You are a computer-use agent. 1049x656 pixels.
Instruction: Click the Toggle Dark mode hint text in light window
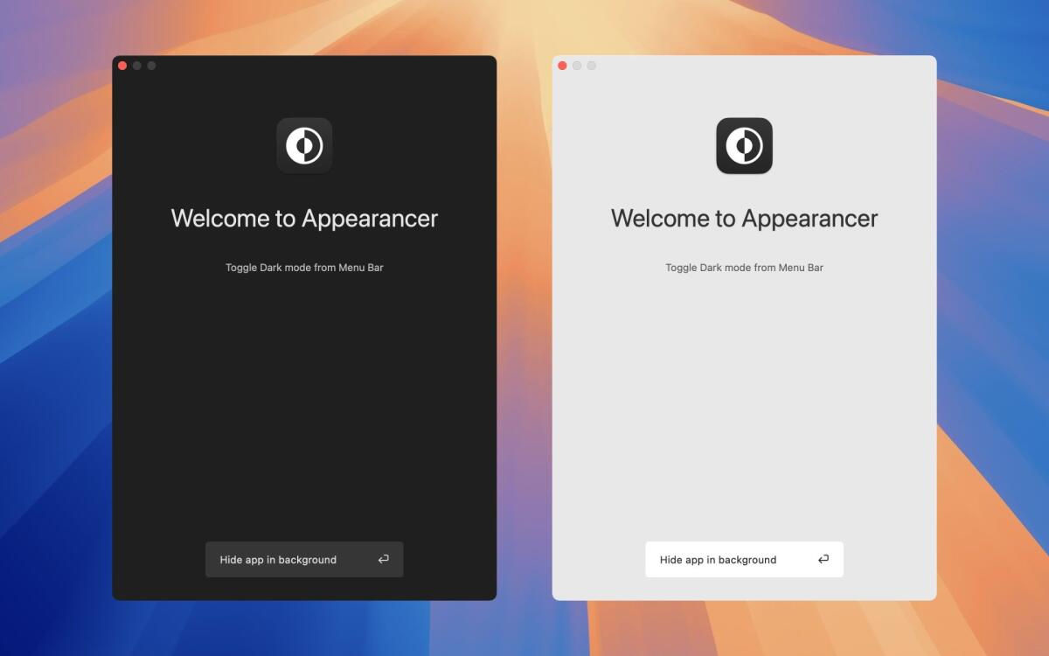pyautogui.click(x=744, y=268)
